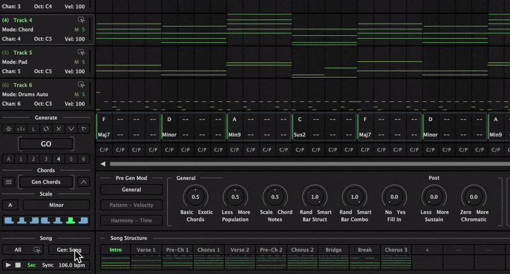The width and height of the screenshot is (510, 274).
Task: Click the bars icon in Generate row
Action: pyautogui.click(x=21, y=129)
